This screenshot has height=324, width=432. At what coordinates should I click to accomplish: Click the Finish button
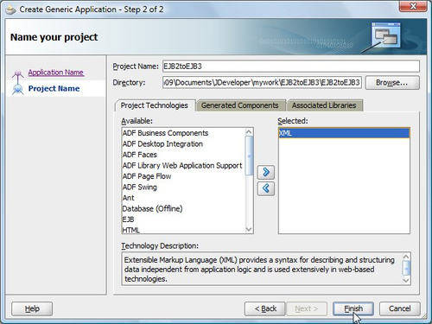353,308
